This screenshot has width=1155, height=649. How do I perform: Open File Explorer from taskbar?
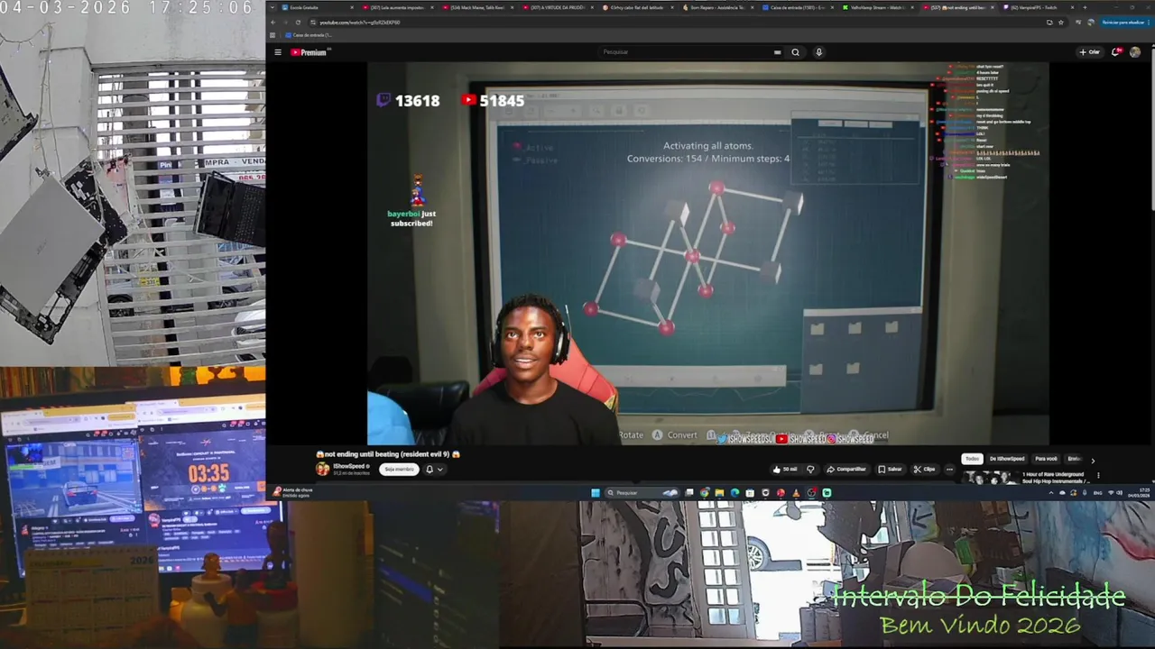pyautogui.click(x=719, y=493)
